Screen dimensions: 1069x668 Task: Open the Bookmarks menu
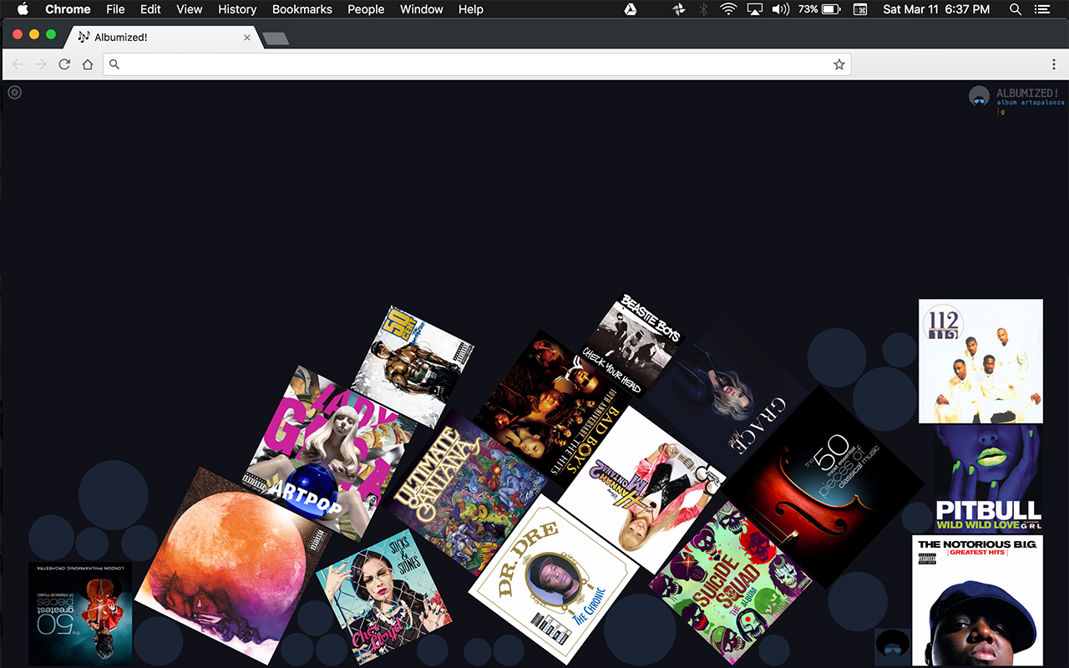click(301, 9)
